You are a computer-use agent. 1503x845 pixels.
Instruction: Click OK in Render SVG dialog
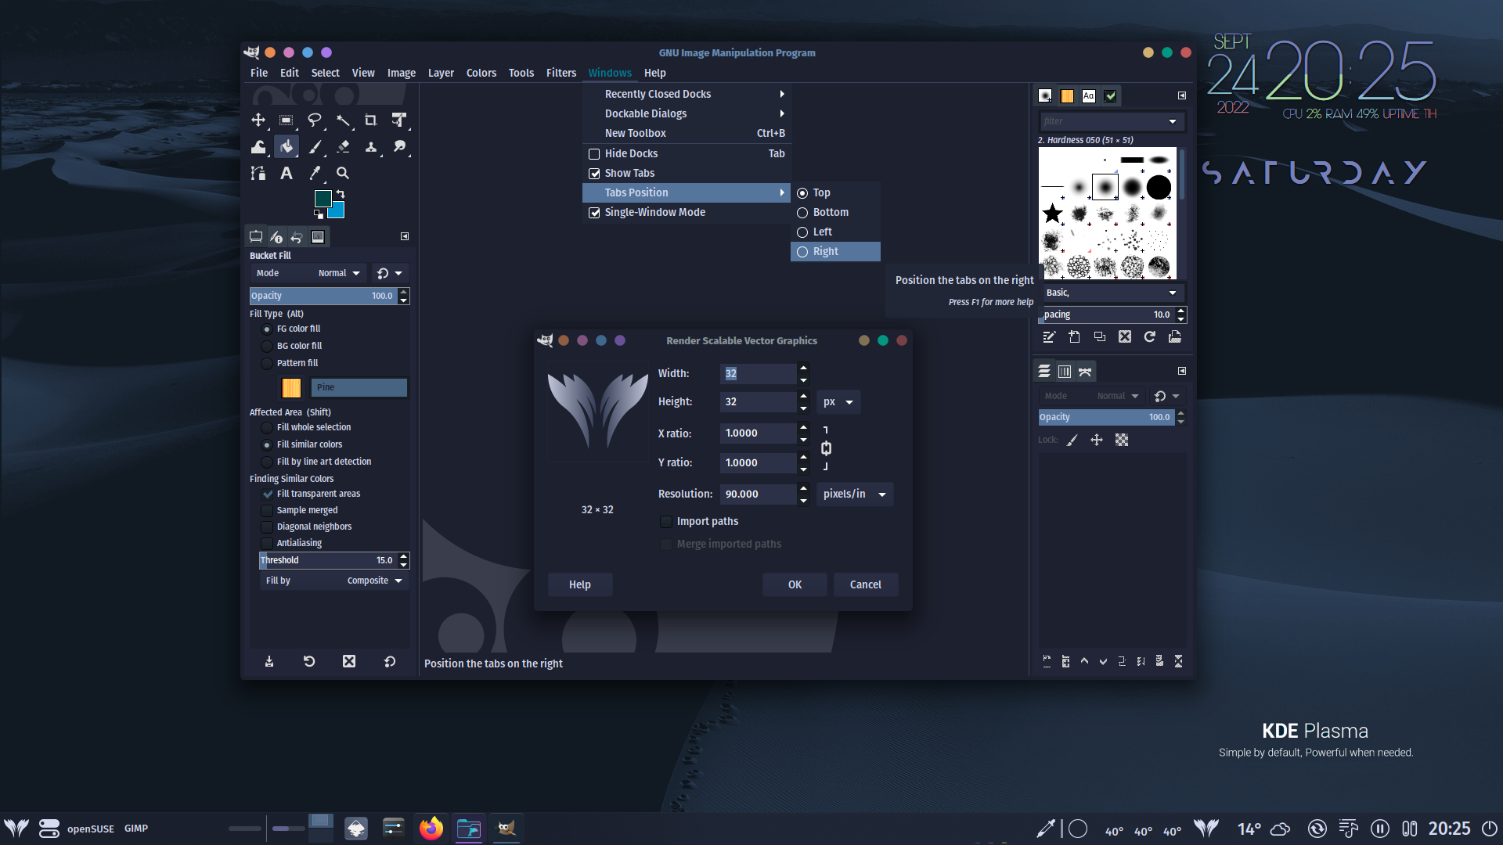click(x=795, y=584)
